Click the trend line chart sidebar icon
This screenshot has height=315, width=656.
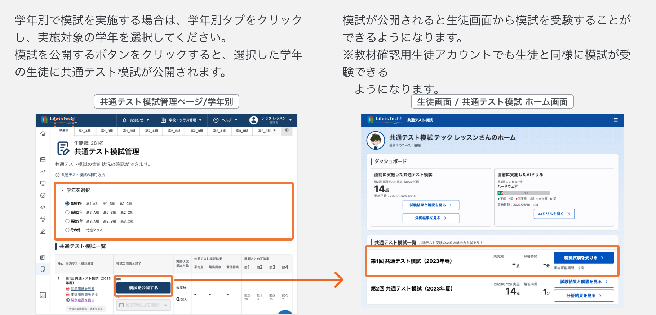pyautogui.click(x=43, y=172)
